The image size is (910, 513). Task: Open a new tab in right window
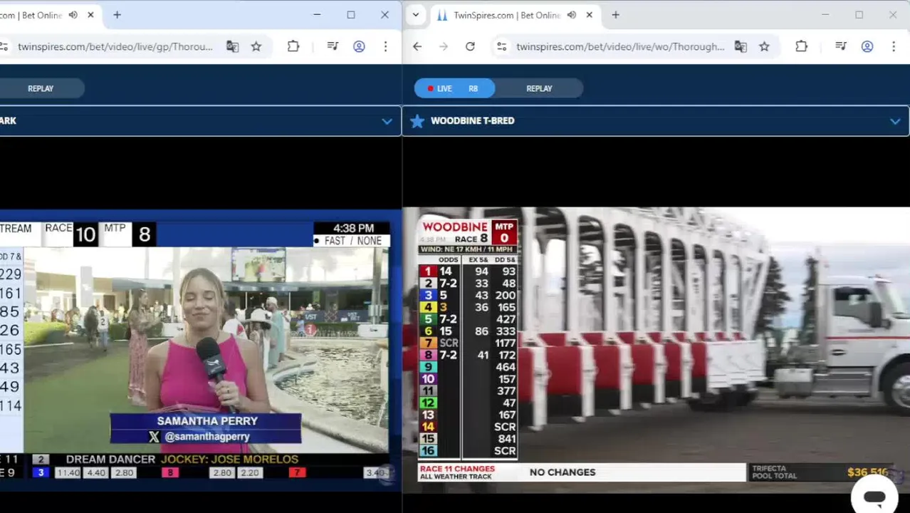615,15
